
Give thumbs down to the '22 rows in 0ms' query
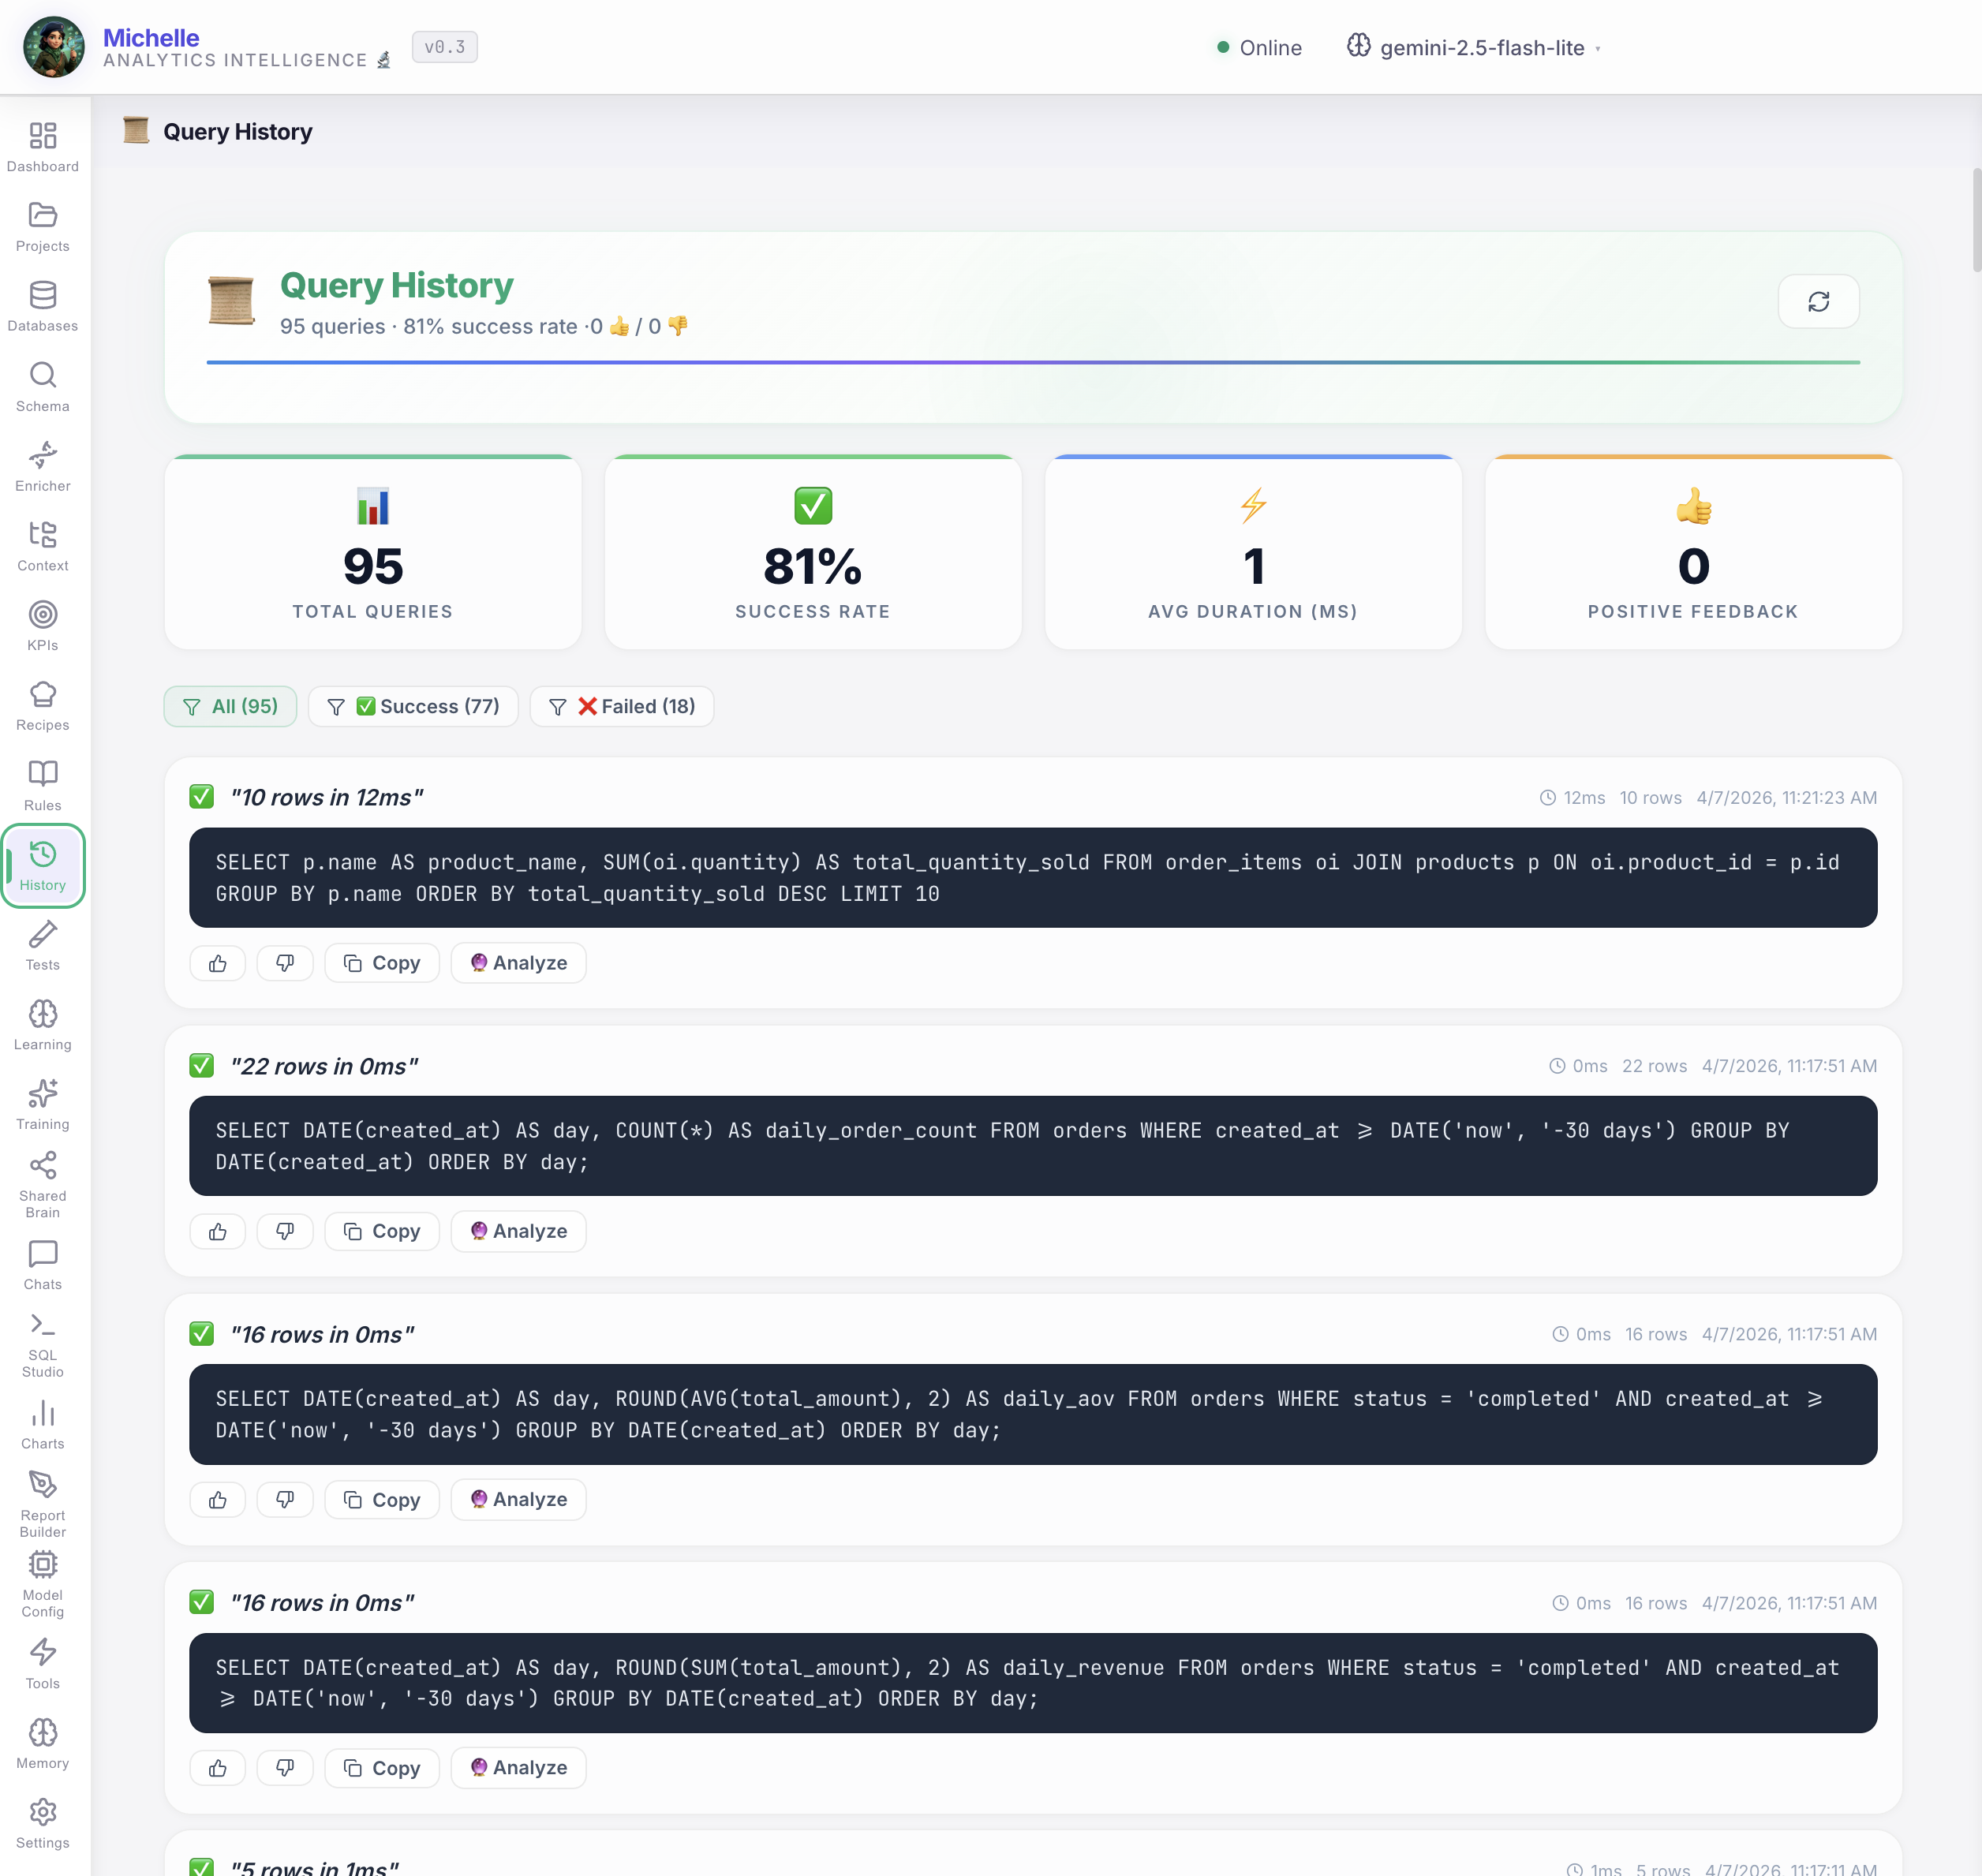click(285, 1231)
